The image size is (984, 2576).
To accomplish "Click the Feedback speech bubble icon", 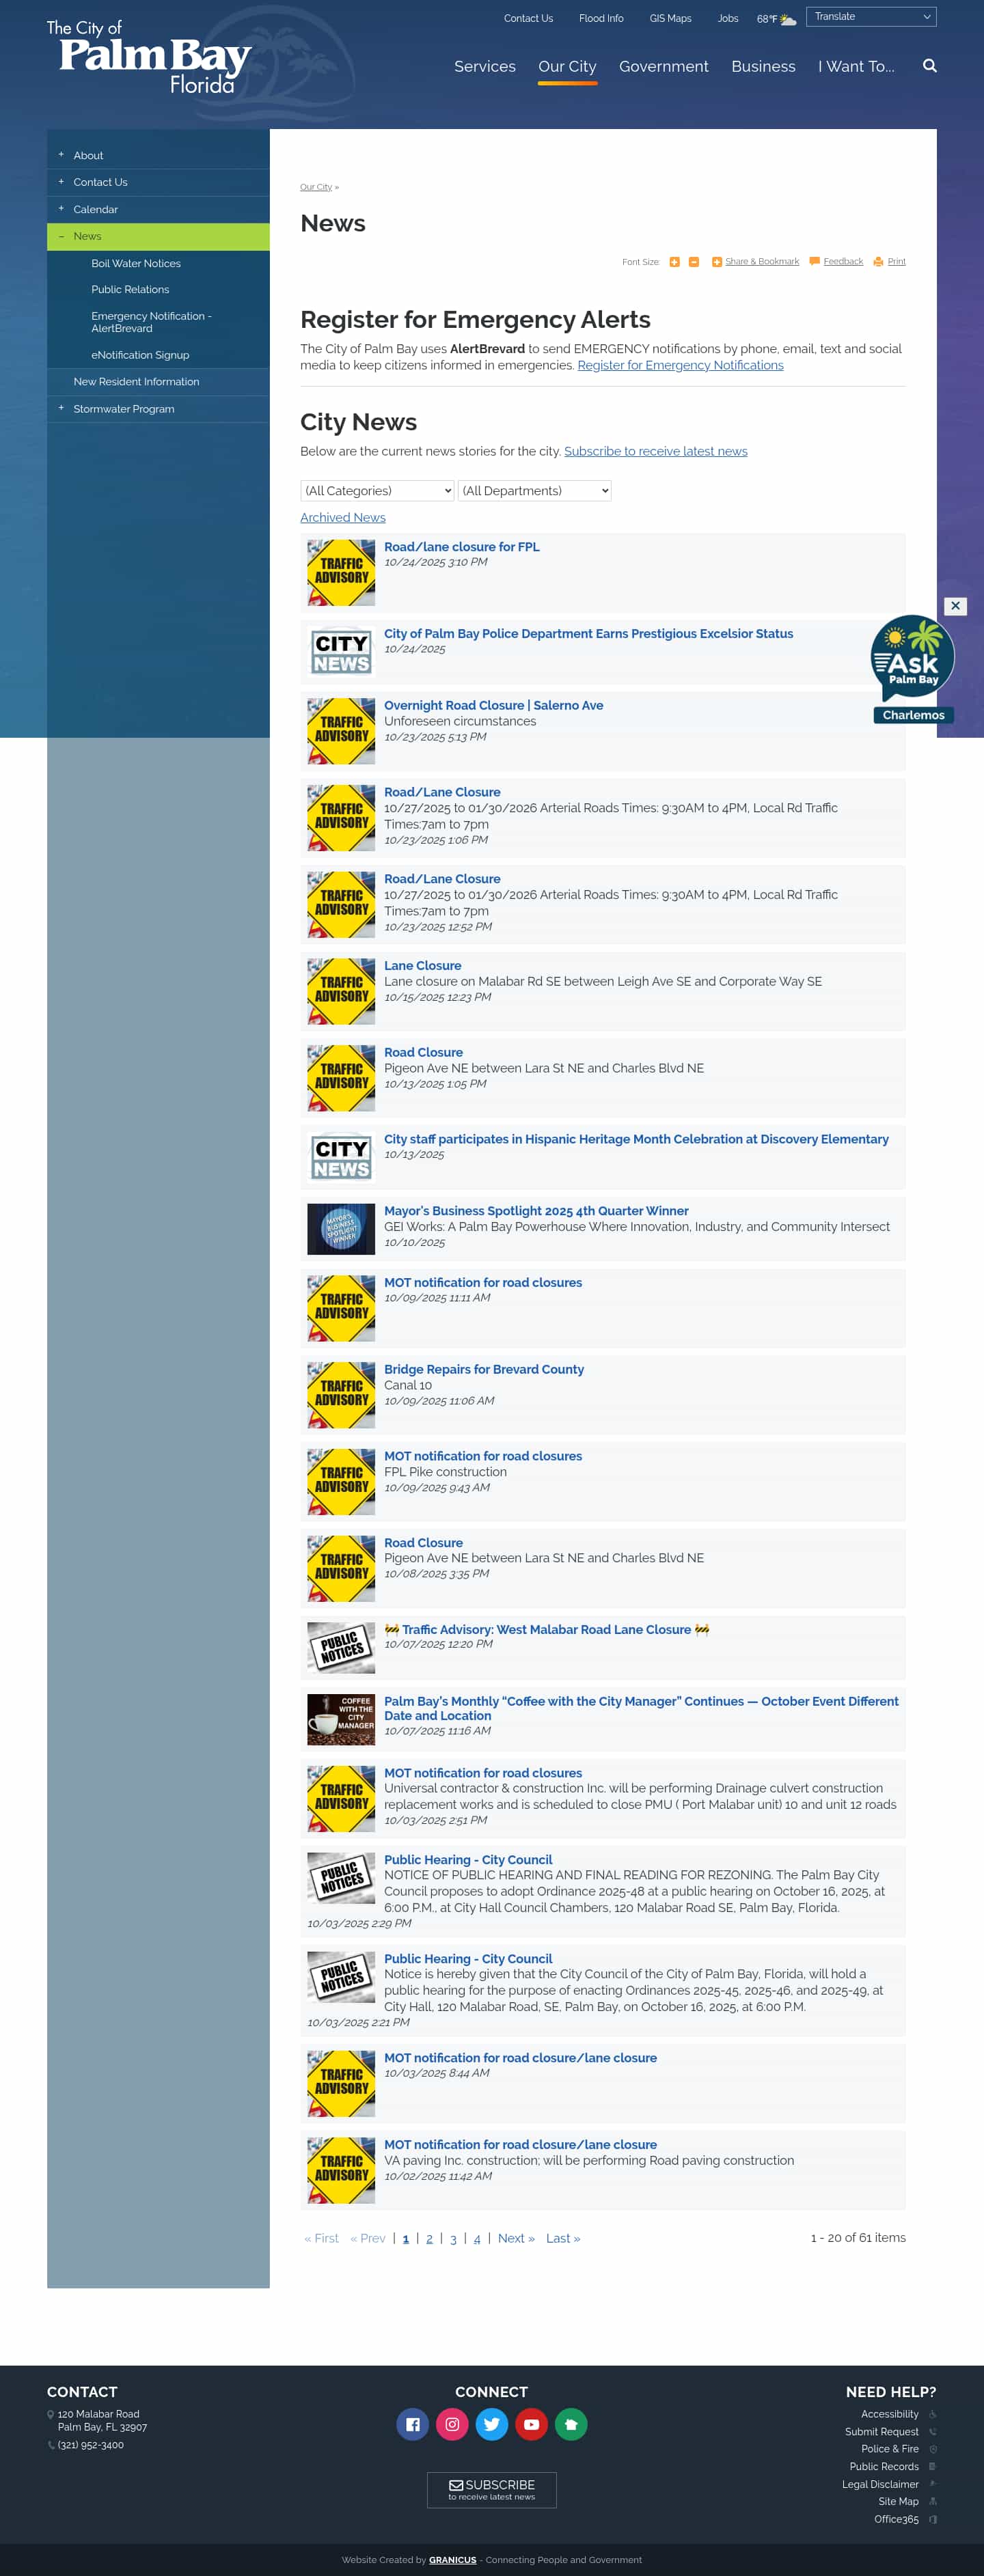I will click(x=814, y=262).
